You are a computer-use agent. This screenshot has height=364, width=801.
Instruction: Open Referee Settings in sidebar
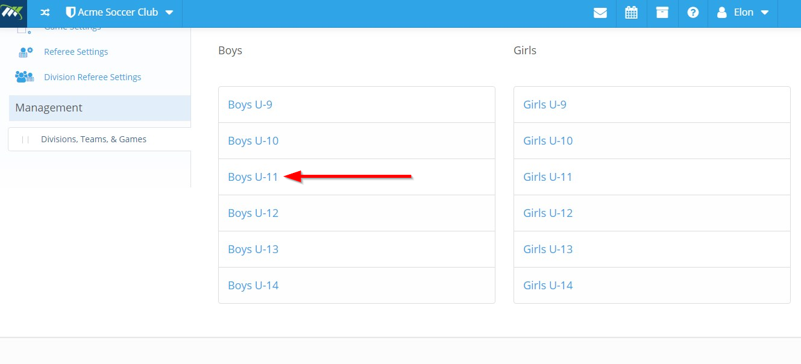tap(76, 52)
